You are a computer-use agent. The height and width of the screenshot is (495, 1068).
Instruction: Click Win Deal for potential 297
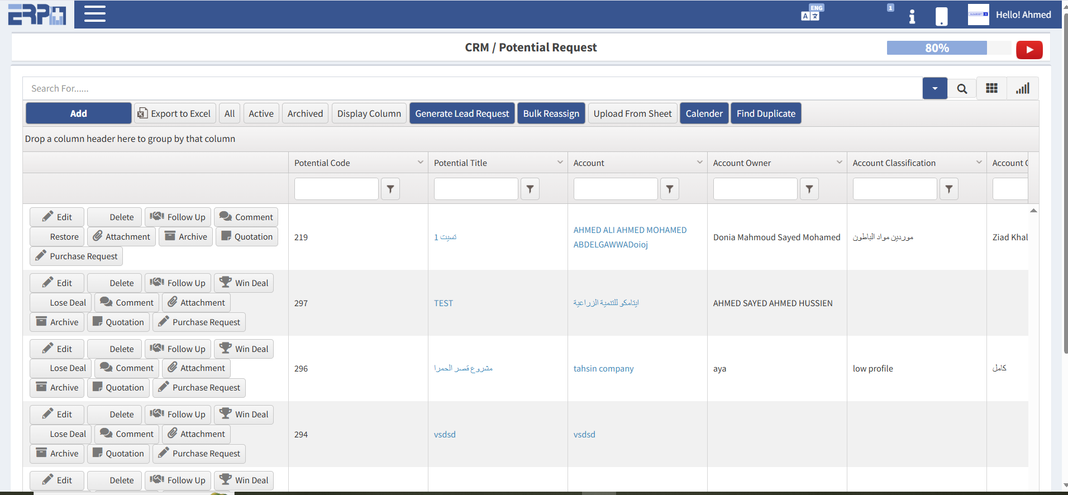pyautogui.click(x=244, y=283)
